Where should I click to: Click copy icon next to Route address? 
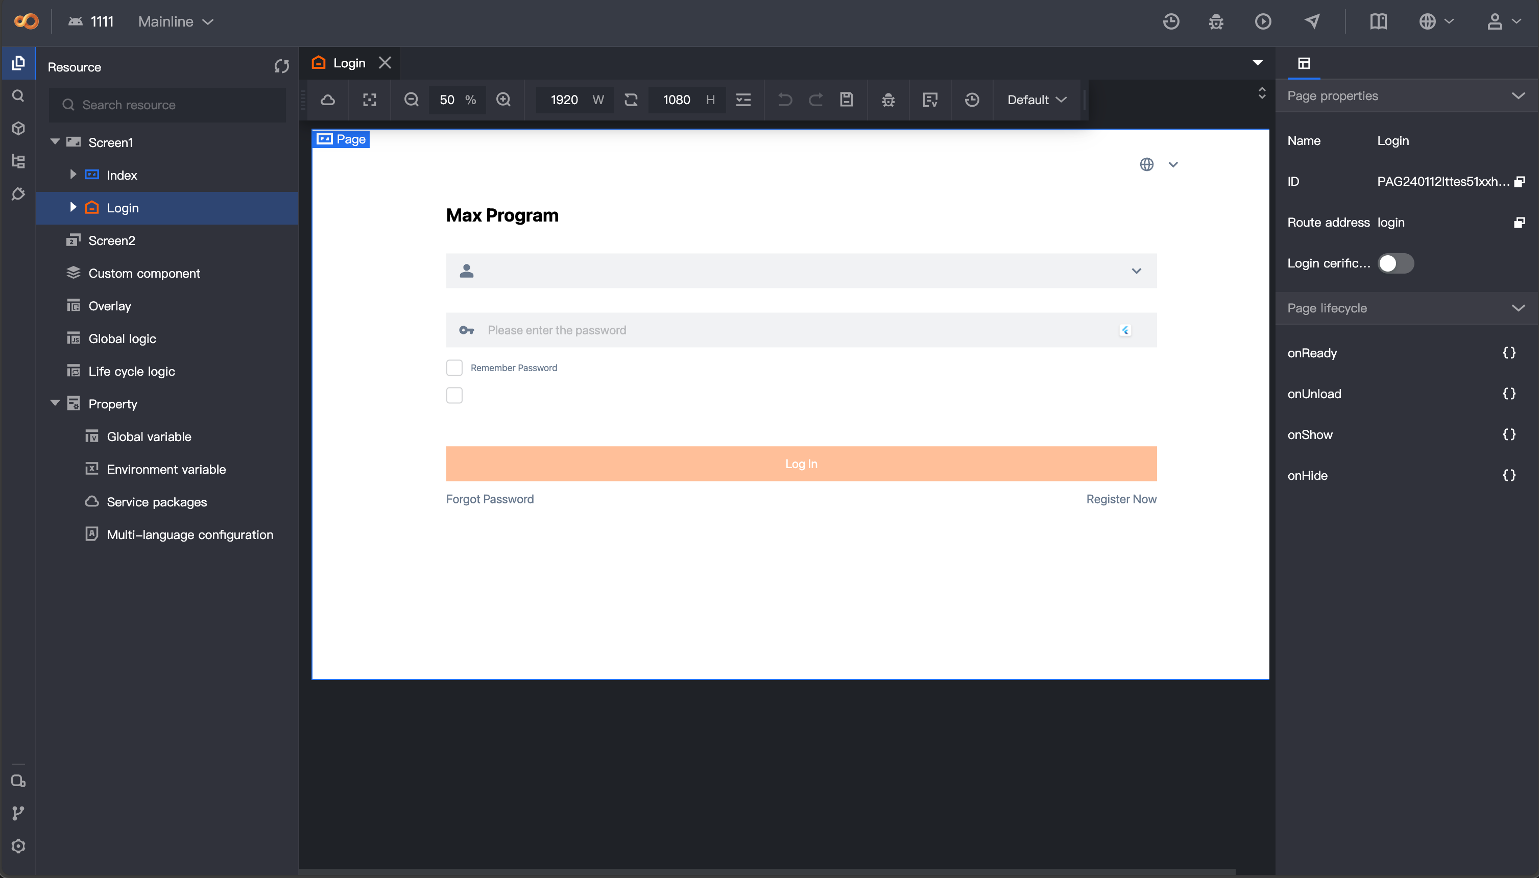click(x=1519, y=223)
